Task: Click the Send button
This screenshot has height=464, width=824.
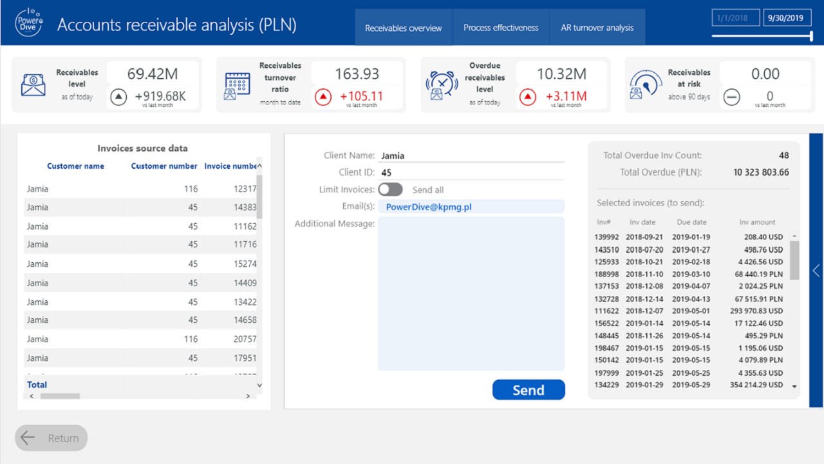Action: [x=529, y=390]
